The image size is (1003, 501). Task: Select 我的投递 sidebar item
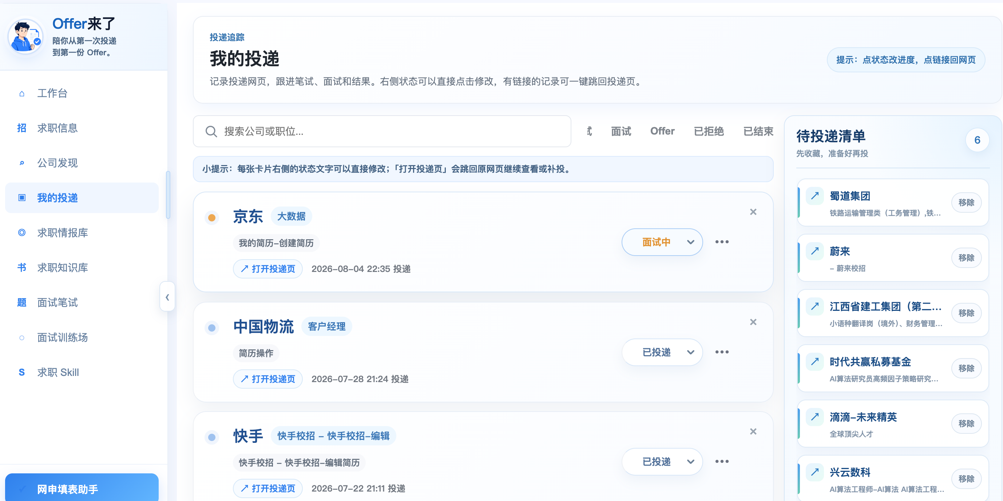pyautogui.click(x=82, y=197)
